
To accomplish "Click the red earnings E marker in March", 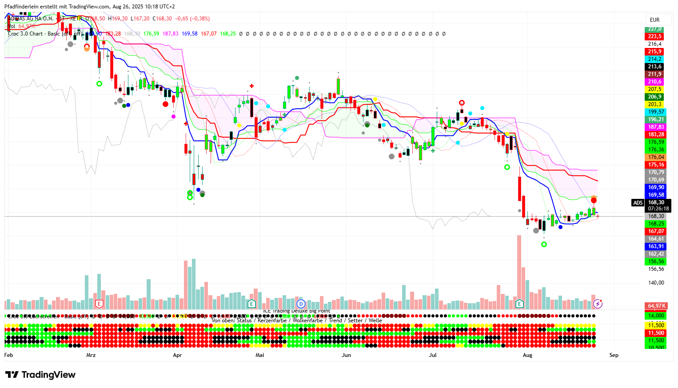I will [x=99, y=304].
